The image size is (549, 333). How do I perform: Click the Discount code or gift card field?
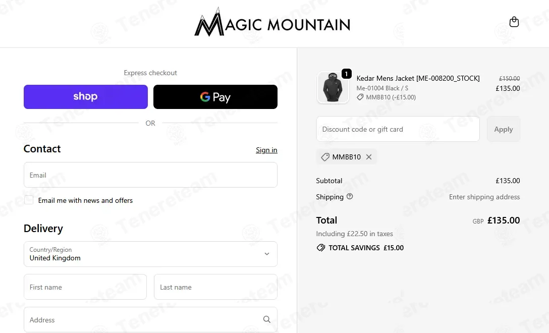tap(398, 129)
